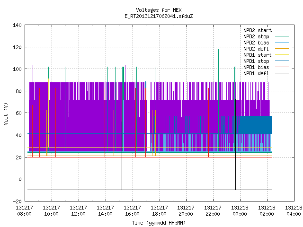This screenshot has width=303, height=227.
Task: Click the 'Voltages for MEX' chart title
Action: [159, 10]
